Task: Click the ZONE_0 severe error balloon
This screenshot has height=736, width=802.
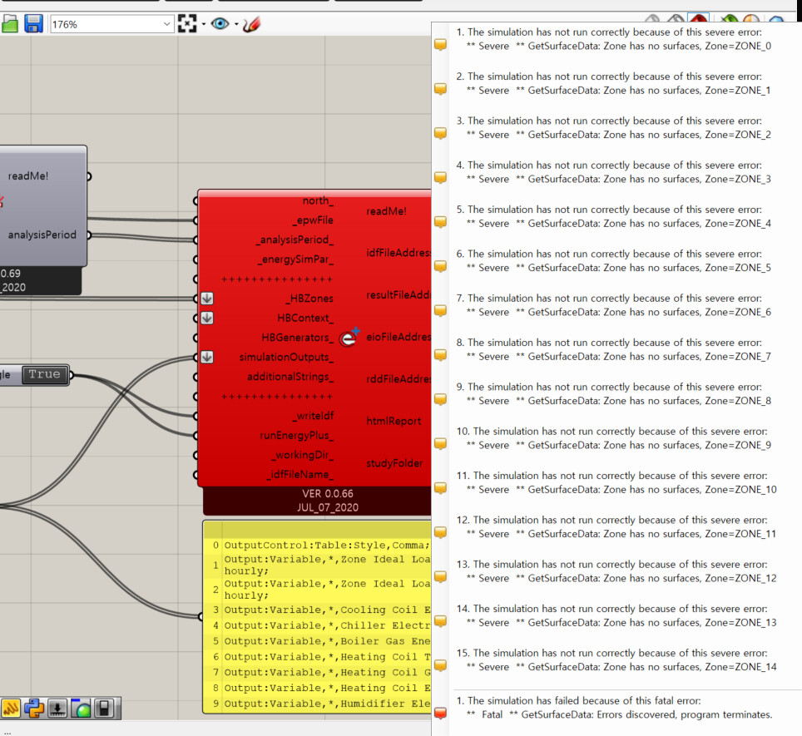Action: [441, 45]
